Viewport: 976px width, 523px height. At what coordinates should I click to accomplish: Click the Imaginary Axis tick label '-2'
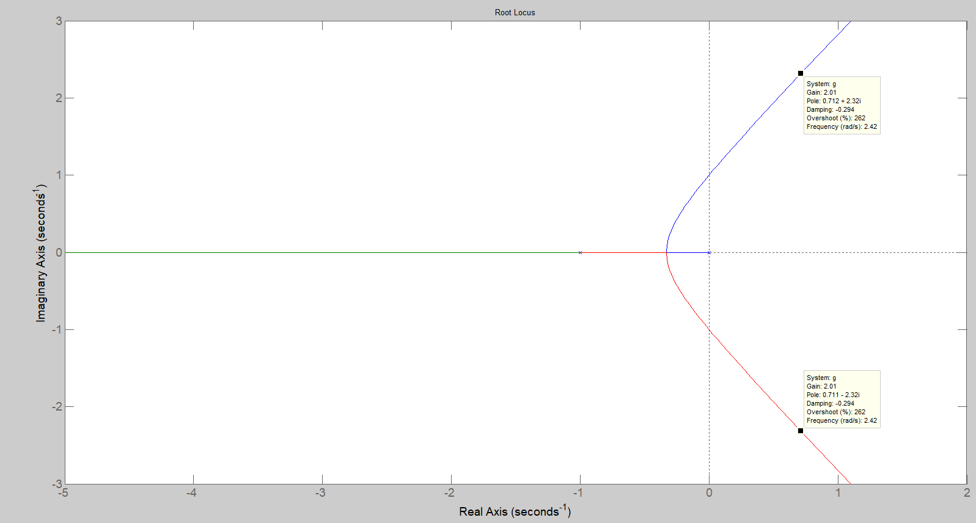57,407
